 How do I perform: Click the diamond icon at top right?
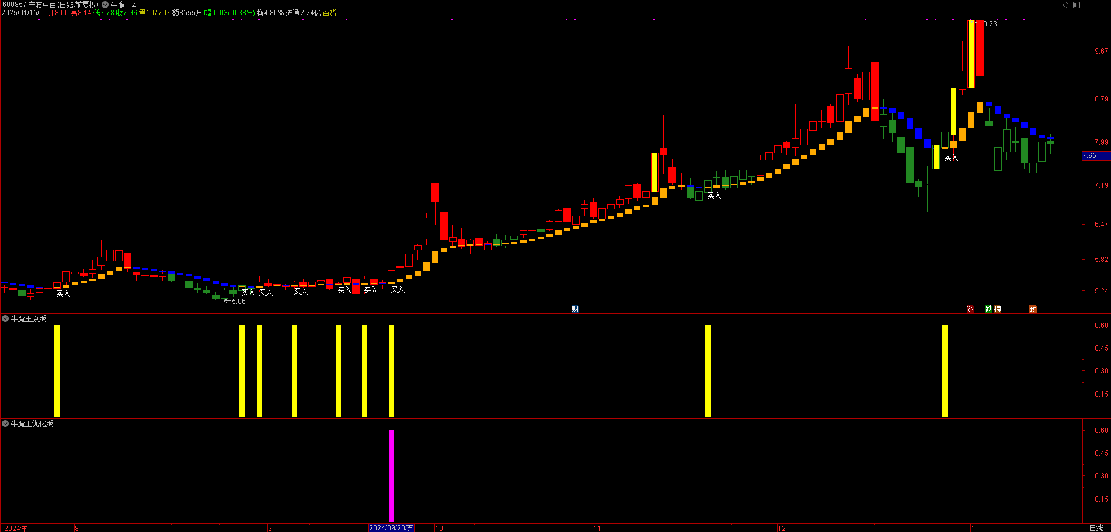1065,5
